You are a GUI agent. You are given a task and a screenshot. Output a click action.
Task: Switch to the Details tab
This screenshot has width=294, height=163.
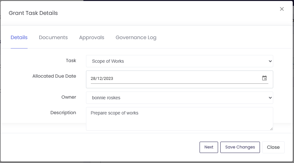(x=19, y=38)
